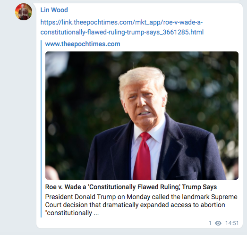This screenshot has width=247, height=235.
Task: Click the Roe v. Wade article headline
Action: coord(131,187)
